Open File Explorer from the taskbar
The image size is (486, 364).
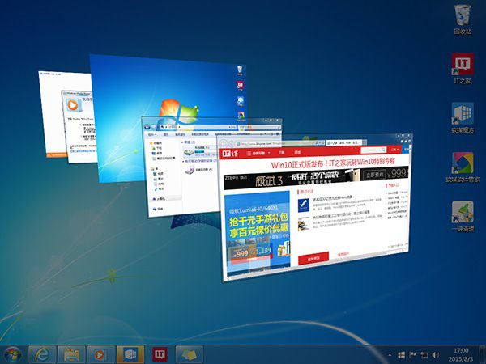(70, 354)
